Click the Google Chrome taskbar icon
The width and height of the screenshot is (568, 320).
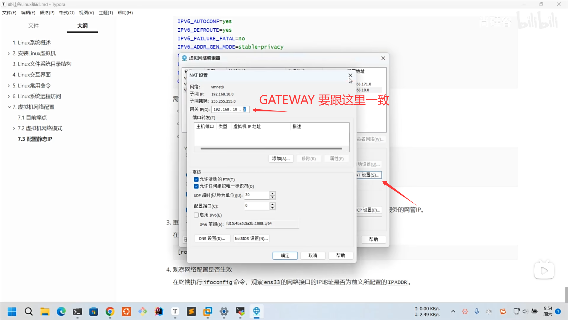coord(110,311)
